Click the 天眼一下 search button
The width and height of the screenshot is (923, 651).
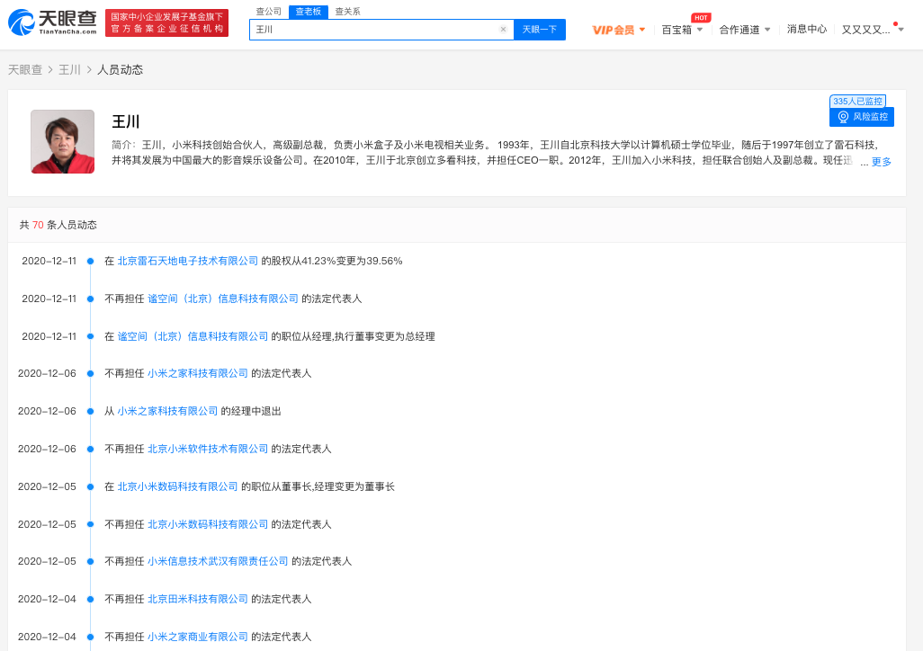pos(540,30)
